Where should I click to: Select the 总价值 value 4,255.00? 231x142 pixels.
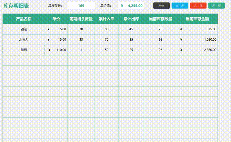pyautogui.click(x=131, y=6)
